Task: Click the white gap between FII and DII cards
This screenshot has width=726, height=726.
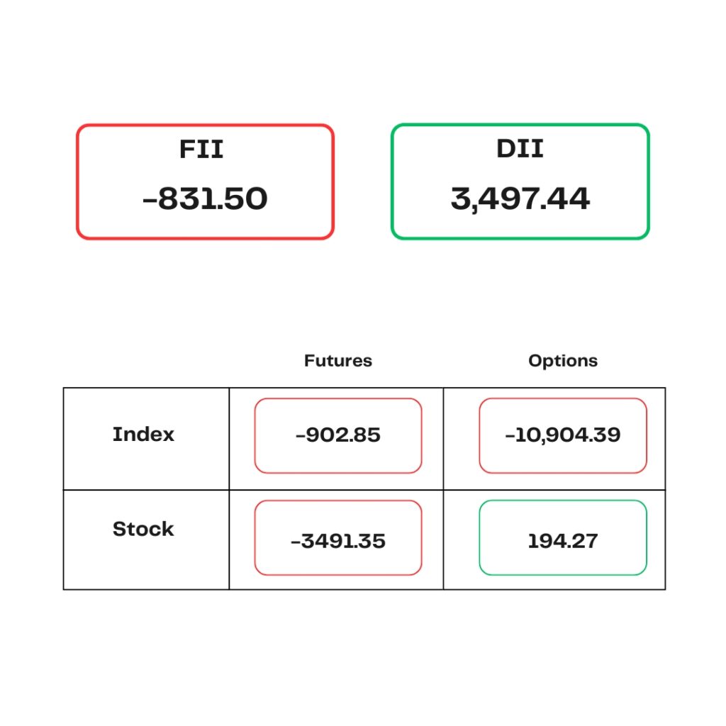Action: point(362,181)
